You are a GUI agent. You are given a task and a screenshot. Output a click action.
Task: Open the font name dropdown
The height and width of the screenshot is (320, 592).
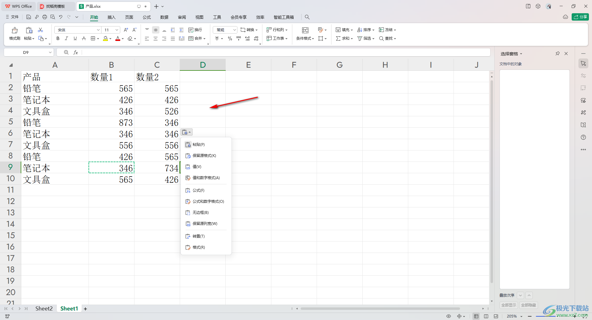(98, 30)
